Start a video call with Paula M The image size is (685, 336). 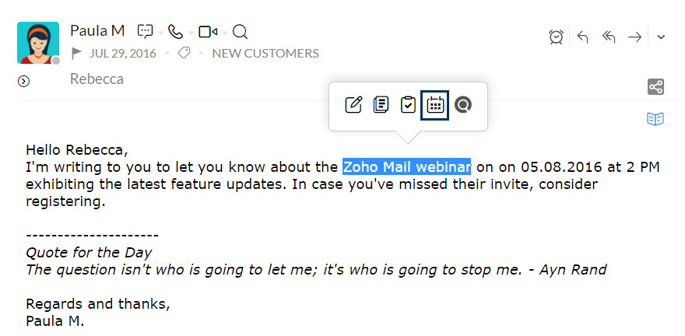click(x=207, y=32)
